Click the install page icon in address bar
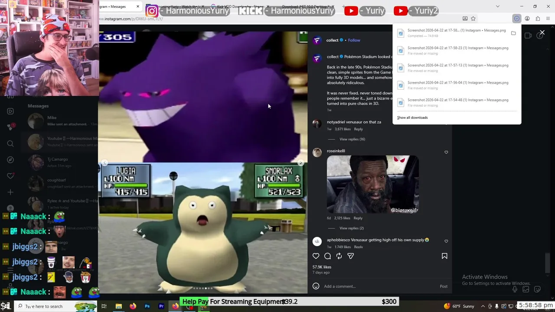Screen dimensions: 555x312 pyautogui.click(x=465, y=19)
